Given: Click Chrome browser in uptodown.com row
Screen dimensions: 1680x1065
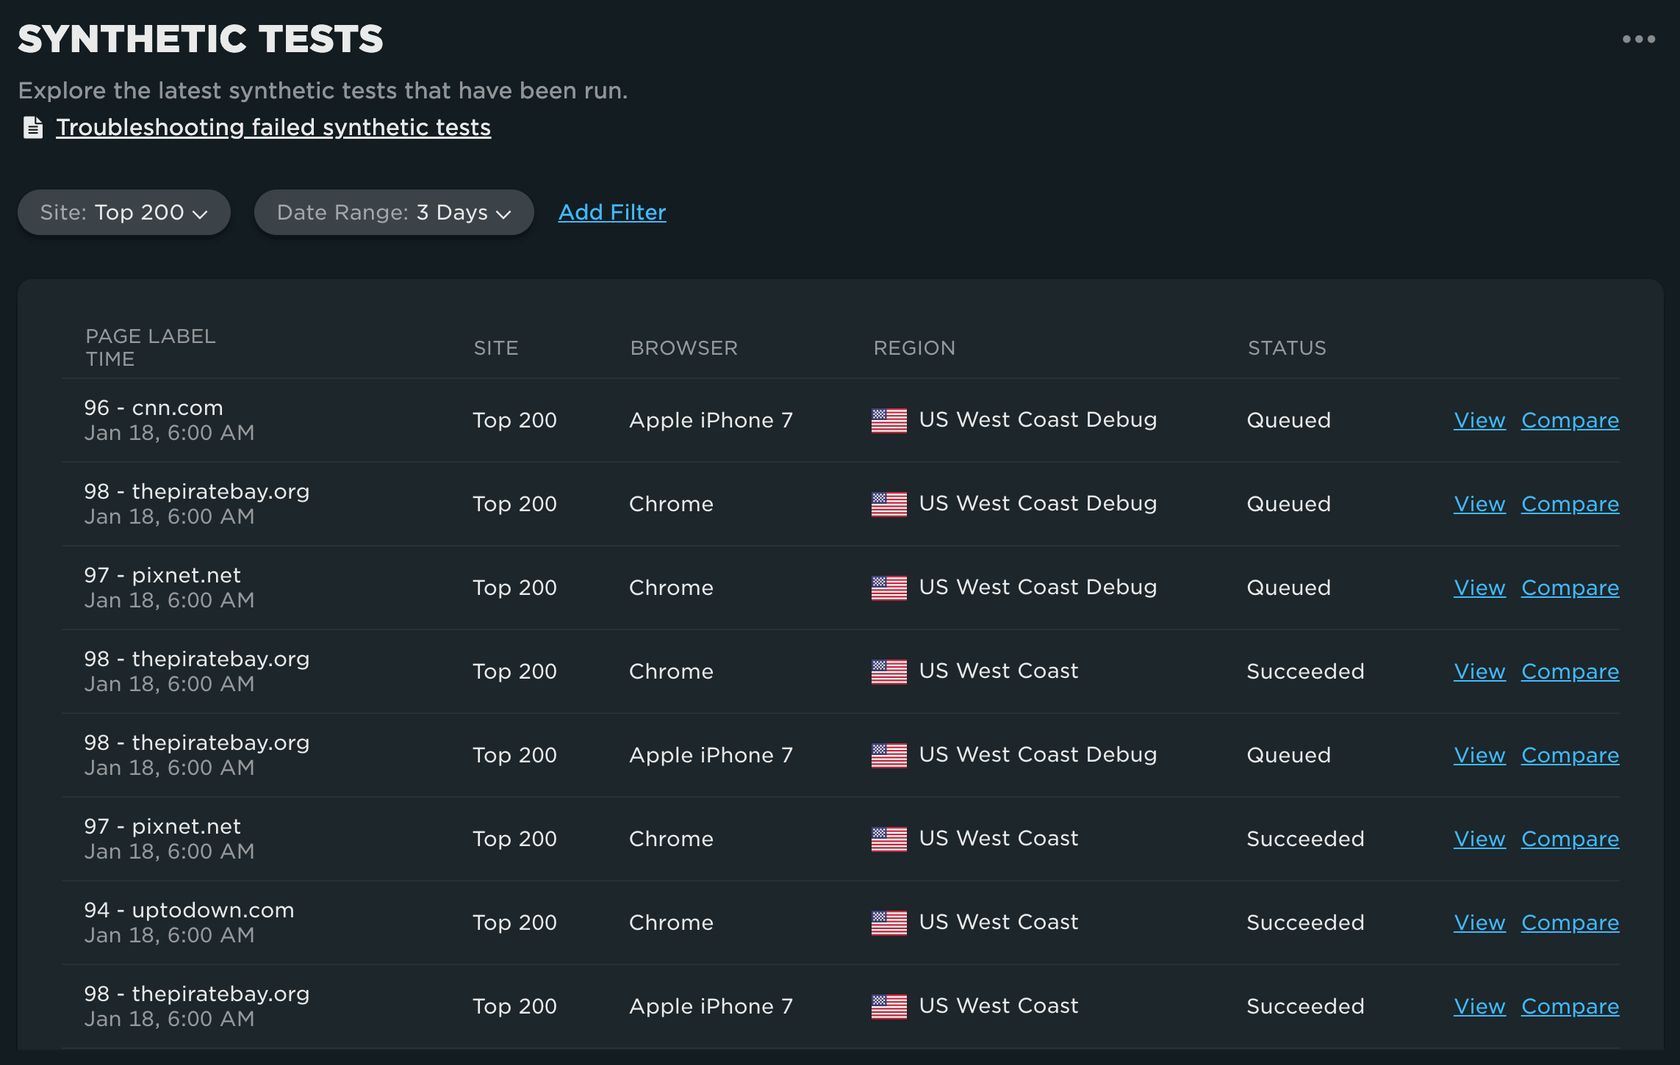Looking at the screenshot, I should point(671,923).
